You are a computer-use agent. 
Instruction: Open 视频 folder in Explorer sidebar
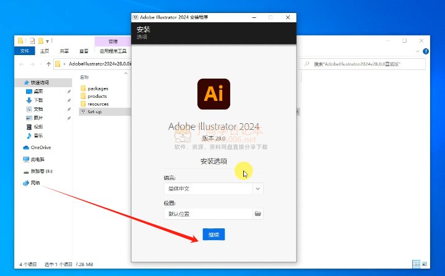click(x=38, y=126)
